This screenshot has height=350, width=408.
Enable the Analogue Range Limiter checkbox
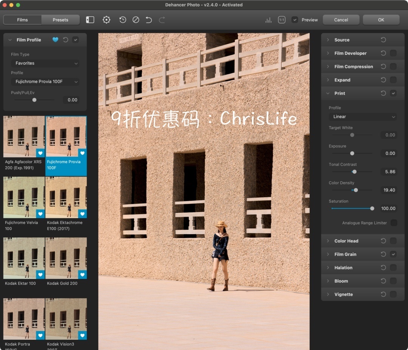point(394,223)
